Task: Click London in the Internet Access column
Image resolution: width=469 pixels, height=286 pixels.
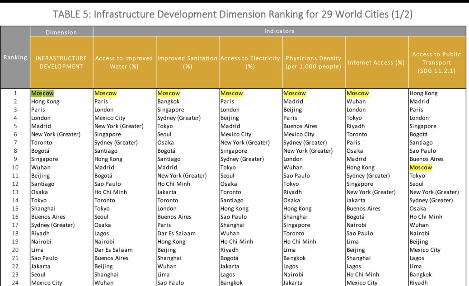Action: pyautogui.click(x=356, y=110)
